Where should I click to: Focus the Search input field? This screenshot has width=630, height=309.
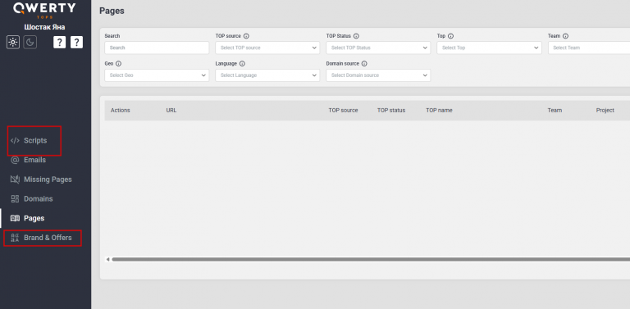(157, 48)
